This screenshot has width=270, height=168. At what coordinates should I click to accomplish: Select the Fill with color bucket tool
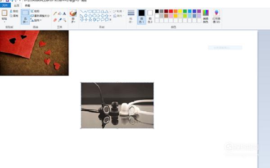59,14
